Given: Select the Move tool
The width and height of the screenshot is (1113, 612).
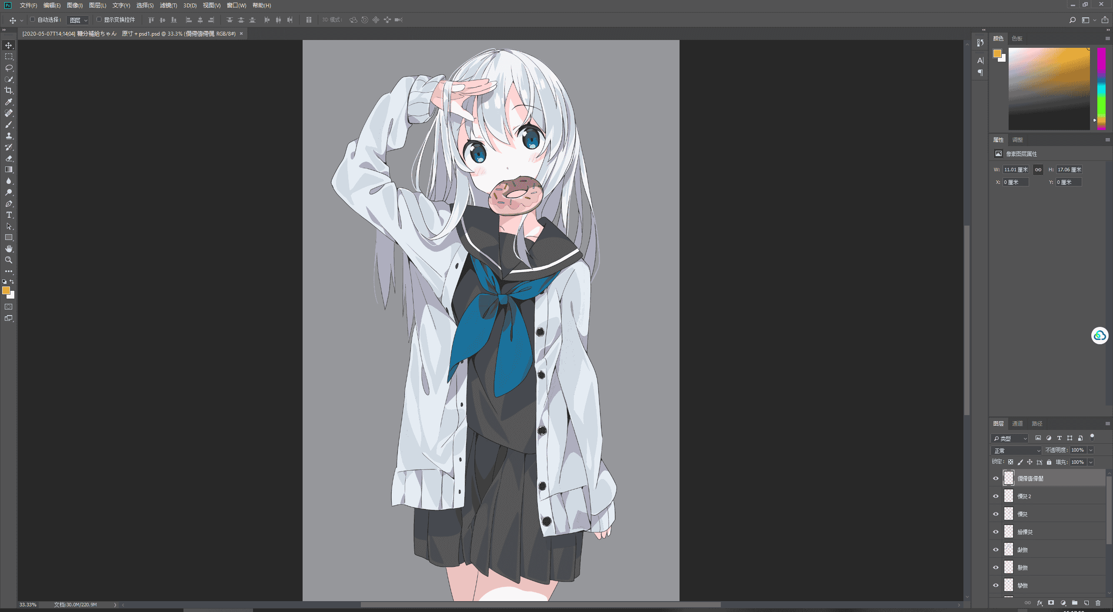Looking at the screenshot, I should tap(9, 45).
